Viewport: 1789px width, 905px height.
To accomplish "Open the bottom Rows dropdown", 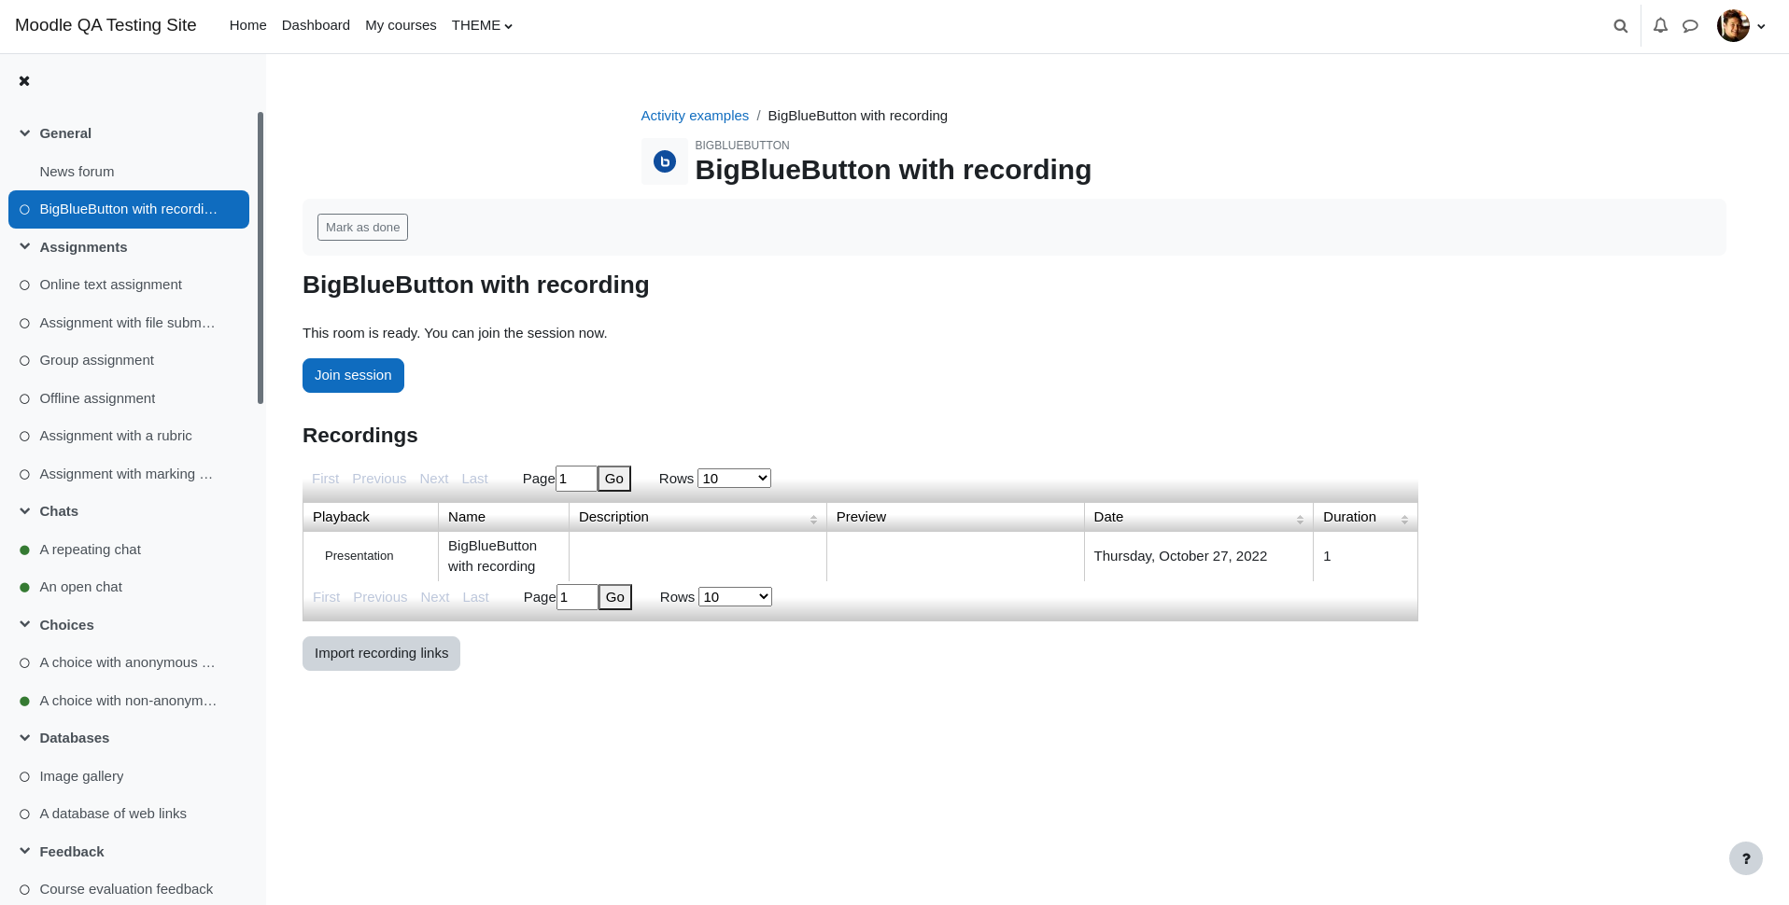I will point(735,597).
